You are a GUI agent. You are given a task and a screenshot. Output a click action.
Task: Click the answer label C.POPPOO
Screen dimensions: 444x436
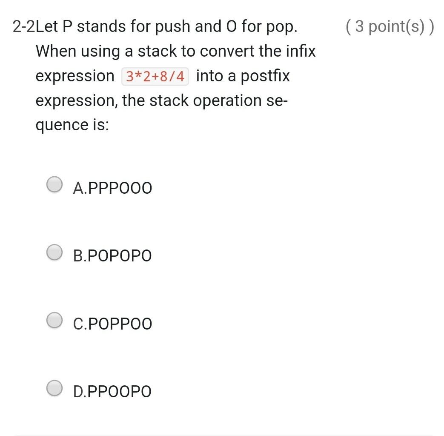pyautogui.click(x=112, y=323)
